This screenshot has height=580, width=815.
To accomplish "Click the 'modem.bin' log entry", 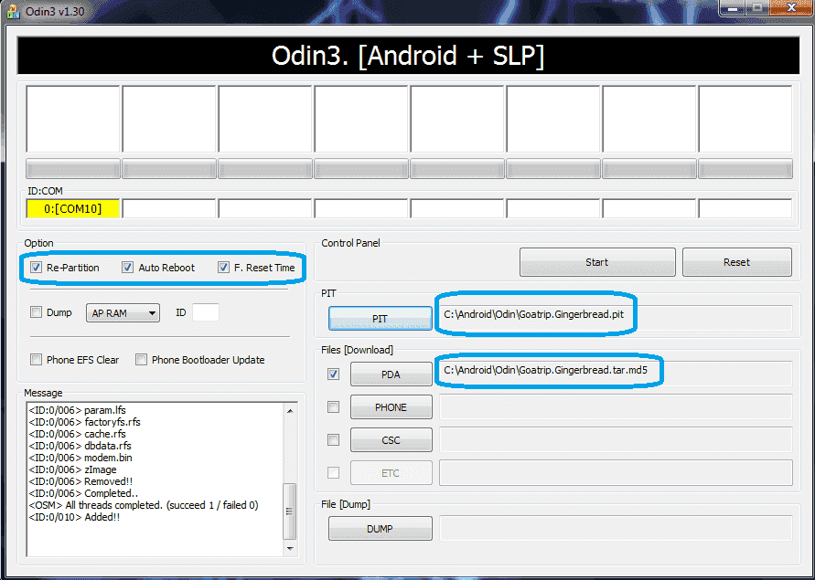I will (80, 458).
